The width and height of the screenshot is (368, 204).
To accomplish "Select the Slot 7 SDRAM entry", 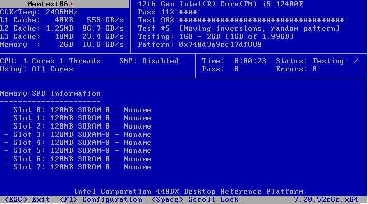I will coord(78,167).
